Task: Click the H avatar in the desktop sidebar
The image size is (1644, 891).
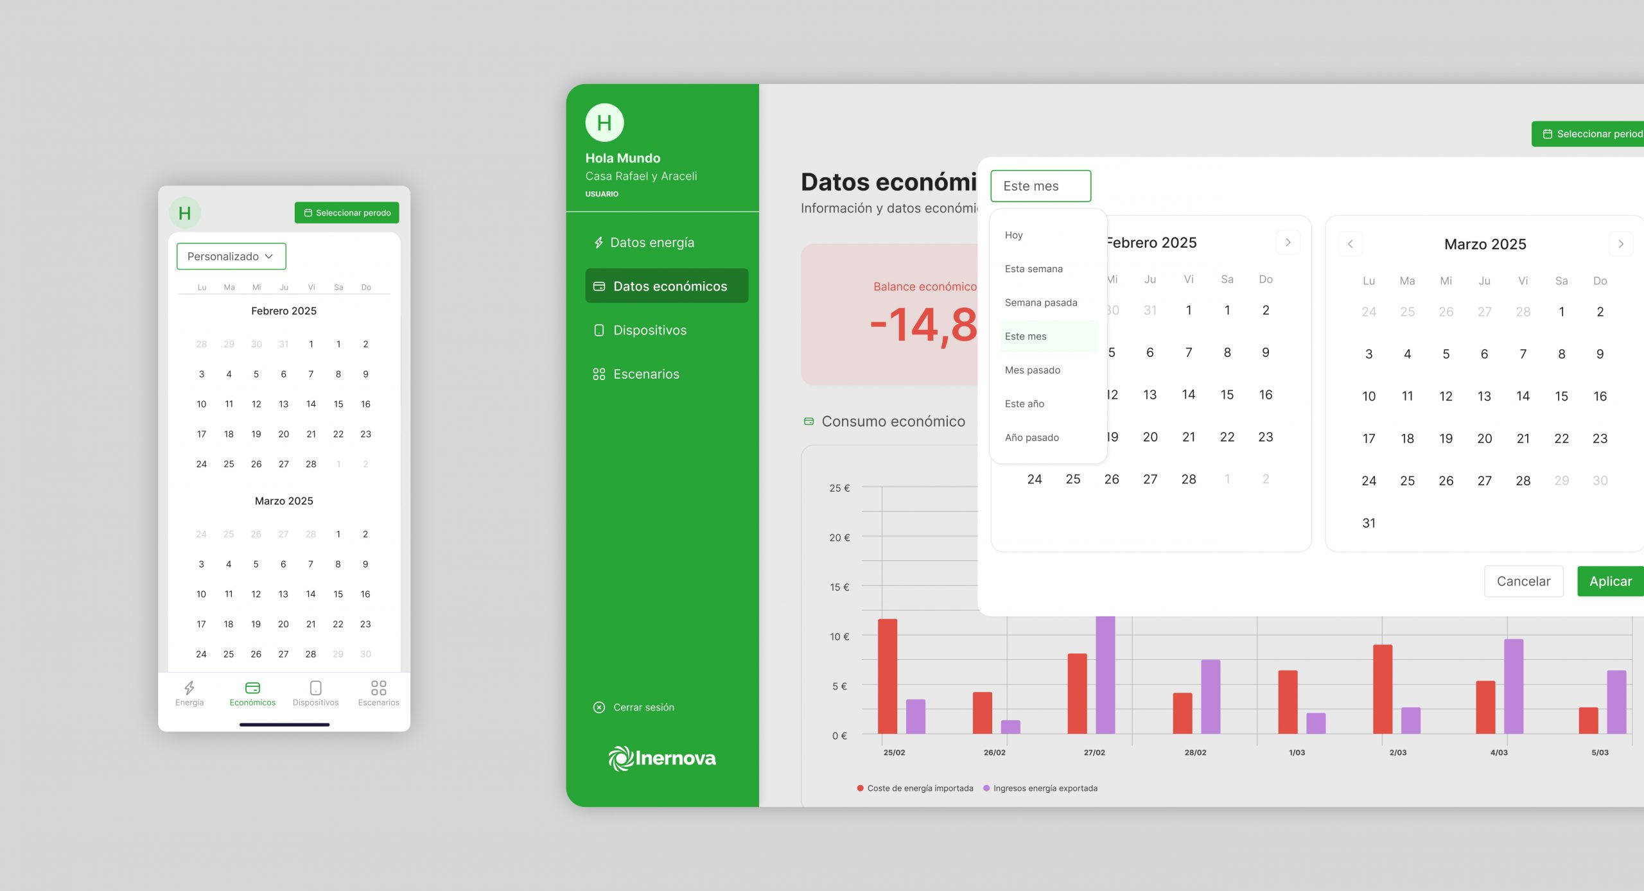Action: coord(604,123)
